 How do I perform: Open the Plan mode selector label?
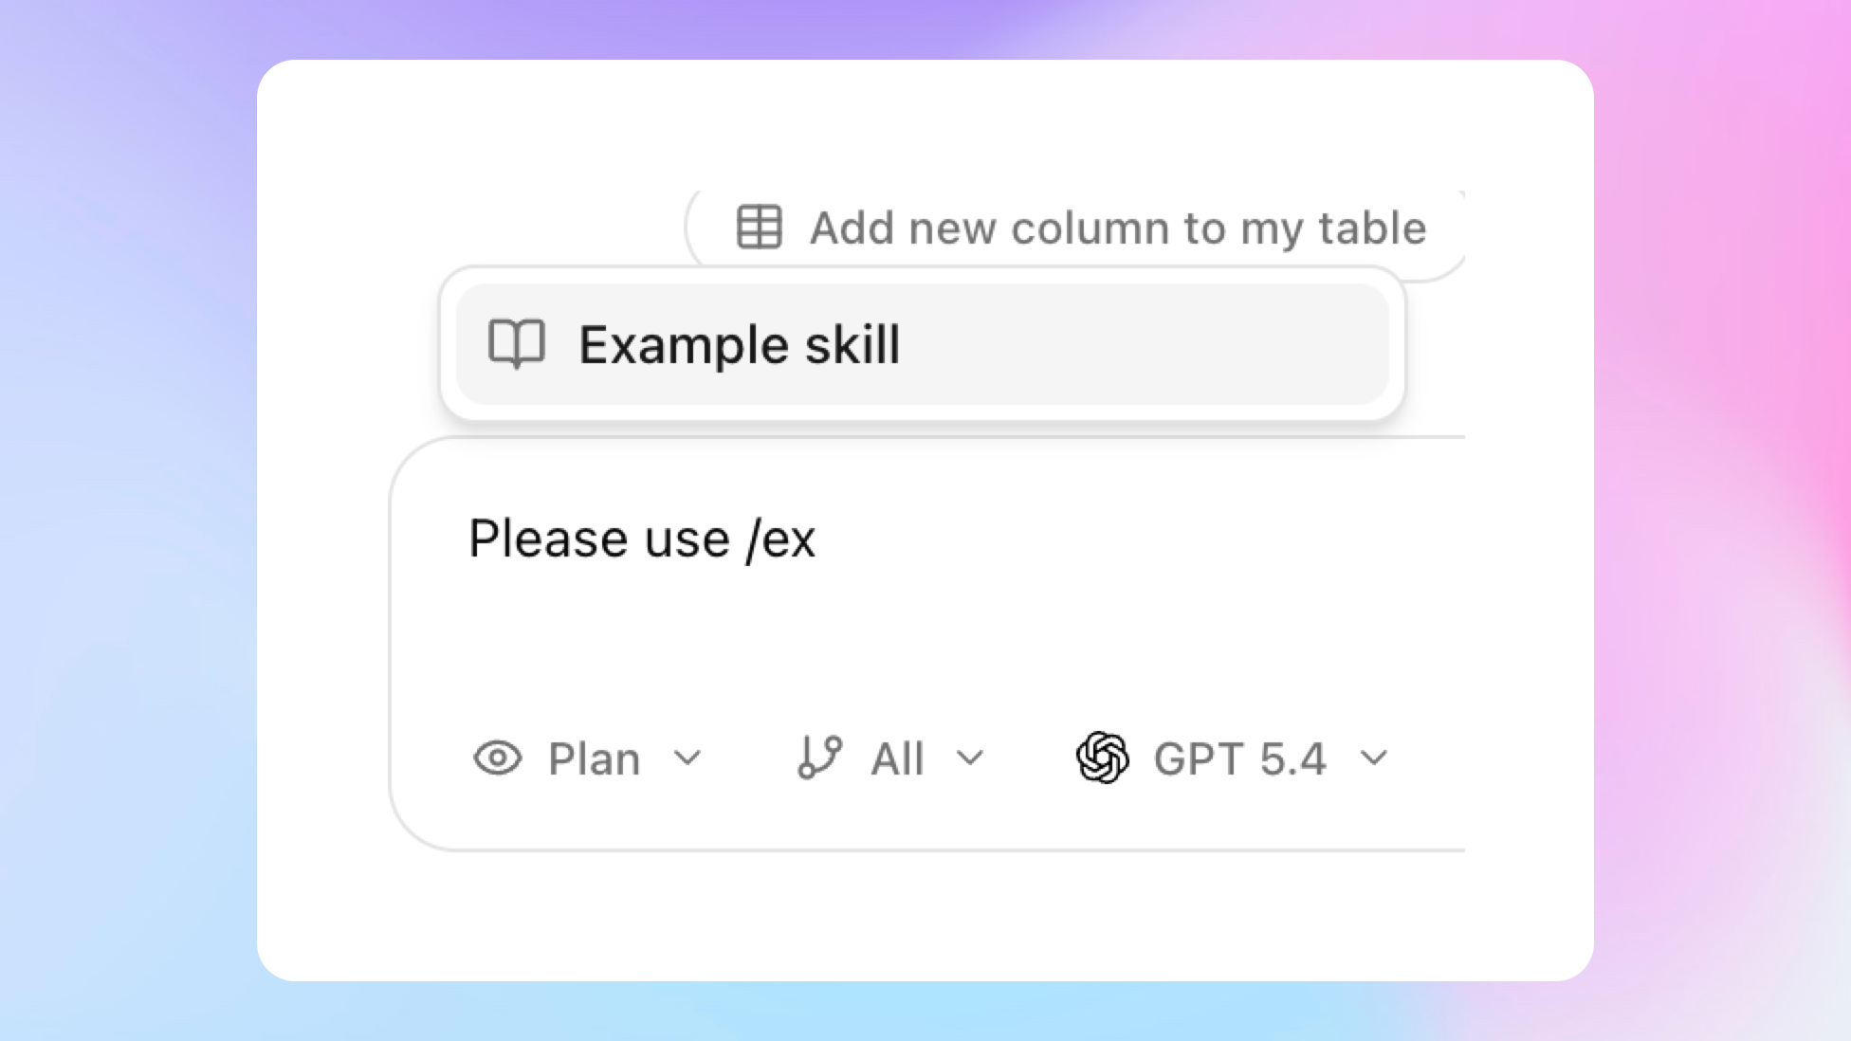pos(595,759)
